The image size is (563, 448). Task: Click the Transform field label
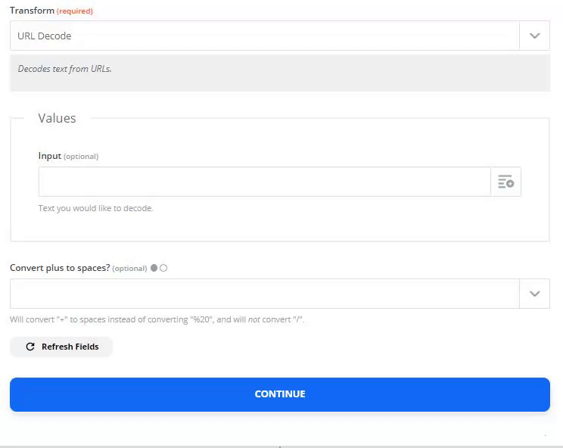tap(32, 11)
